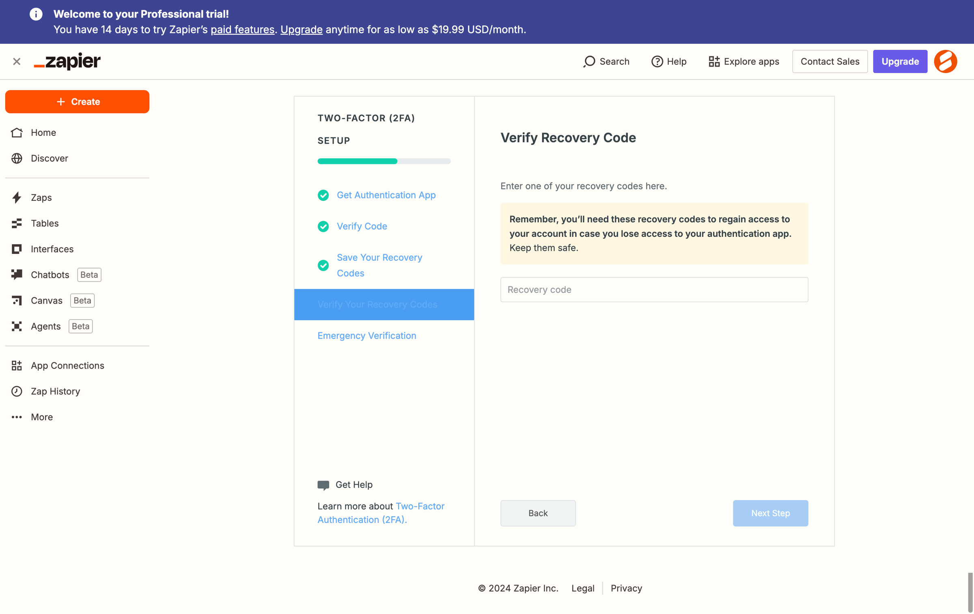Click the Search label in header
The height and width of the screenshot is (614, 974).
[x=614, y=61]
